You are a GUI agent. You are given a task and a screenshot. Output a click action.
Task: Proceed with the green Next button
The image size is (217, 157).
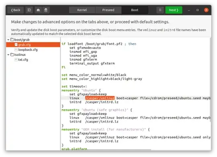pyautogui.click(x=174, y=10)
